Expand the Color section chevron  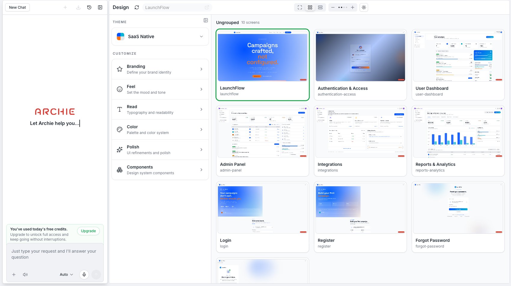click(x=201, y=129)
